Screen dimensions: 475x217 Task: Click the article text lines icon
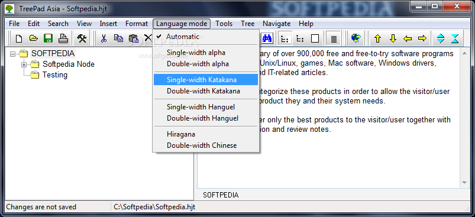[334, 39]
